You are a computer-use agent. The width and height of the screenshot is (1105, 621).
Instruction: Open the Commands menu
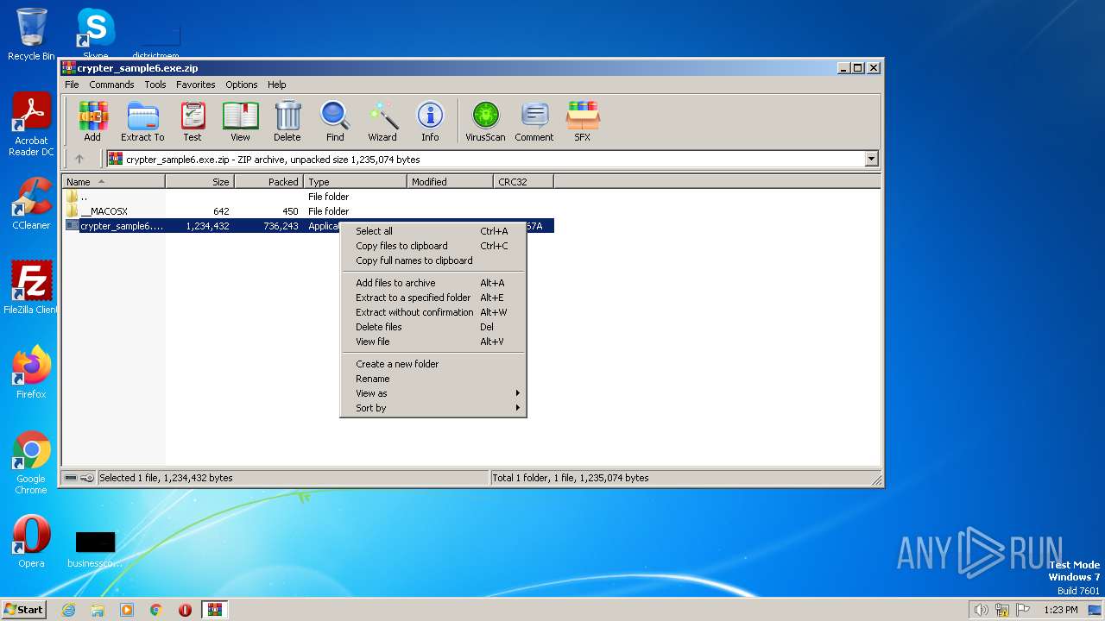tap(111, 85)
